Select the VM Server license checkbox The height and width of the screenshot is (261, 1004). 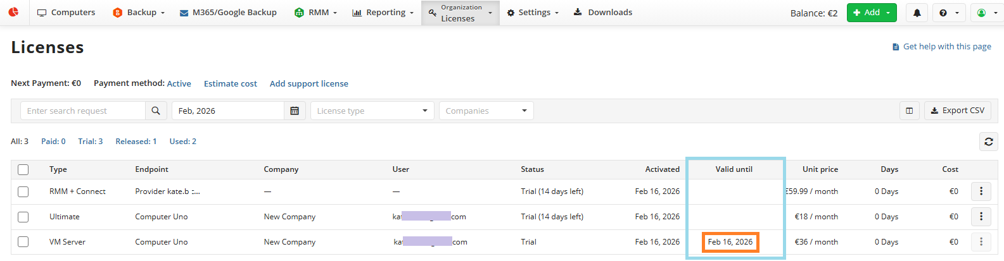pyautogui.click(x=23, y=242)
